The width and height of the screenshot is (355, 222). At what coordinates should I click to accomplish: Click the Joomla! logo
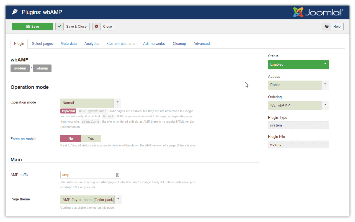click(x=318, y=12)
